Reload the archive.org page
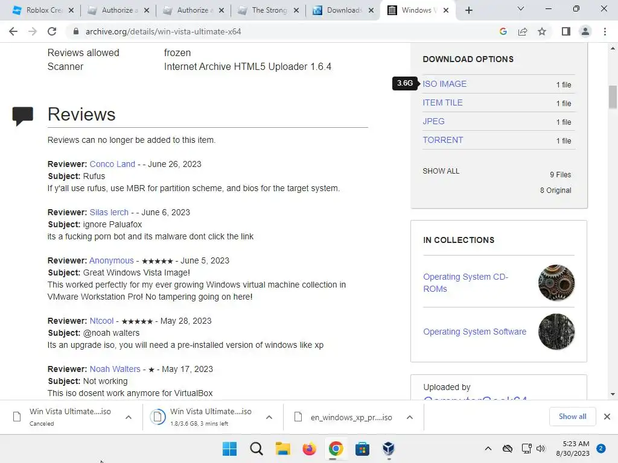This screenshot has height=463, width=618. tap(52, 31)
